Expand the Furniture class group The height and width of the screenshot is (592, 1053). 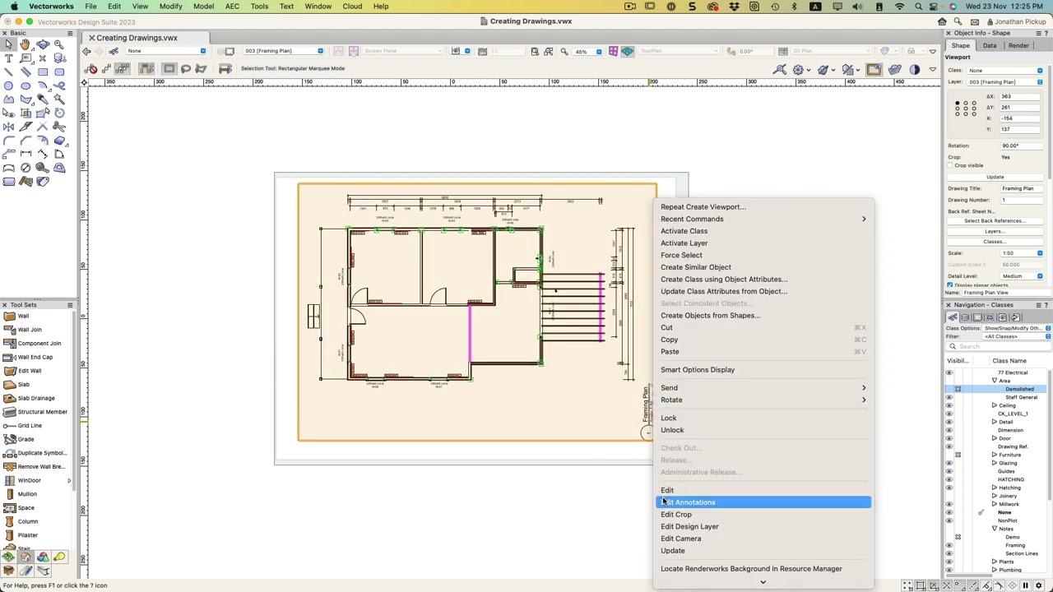(994, 455)
